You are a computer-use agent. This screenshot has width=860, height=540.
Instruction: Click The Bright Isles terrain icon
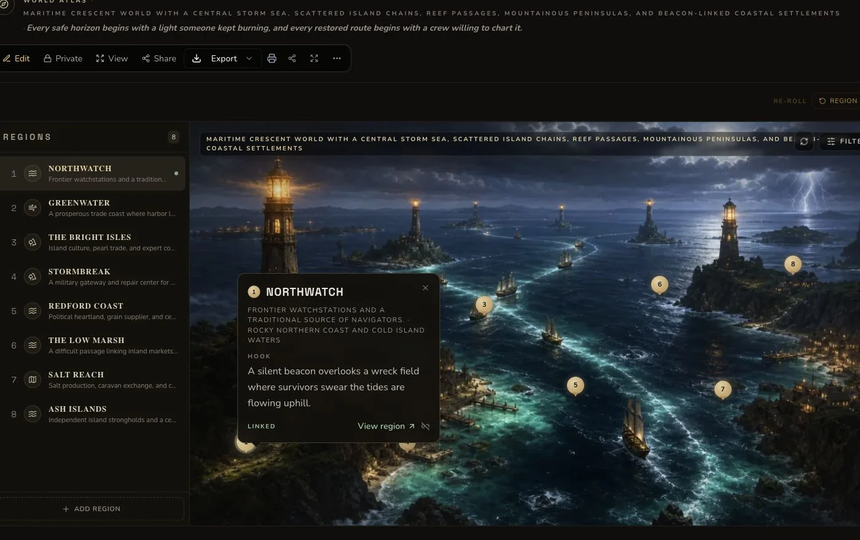[x=33, y=242]
